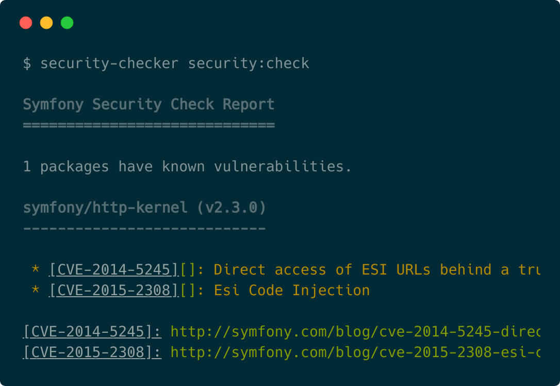This screenshot has width=560, height=386.
Task: Select the Symfony Security Check Report heading
Action: click(149, 105)
